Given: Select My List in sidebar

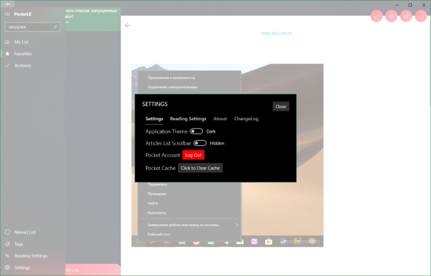Looking at the screenshot, I should coord(21,42).
